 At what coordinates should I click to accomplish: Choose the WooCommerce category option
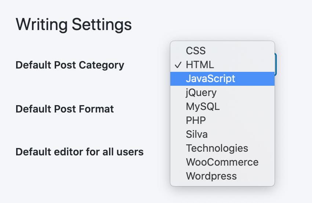pyautogui.click(x=222, y=162)
